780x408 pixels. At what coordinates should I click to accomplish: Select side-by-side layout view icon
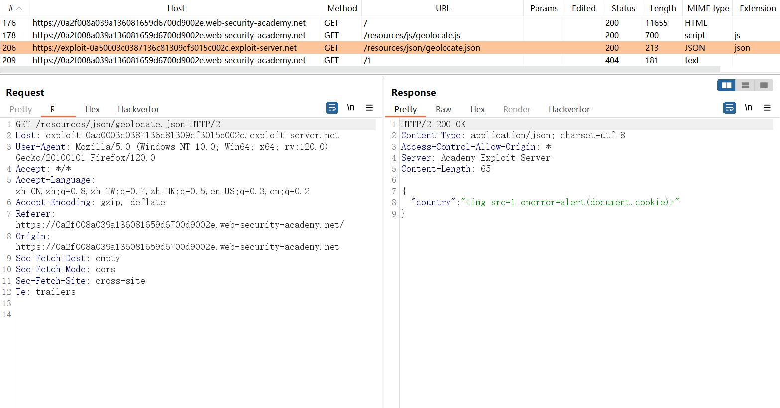pos(727,85)
